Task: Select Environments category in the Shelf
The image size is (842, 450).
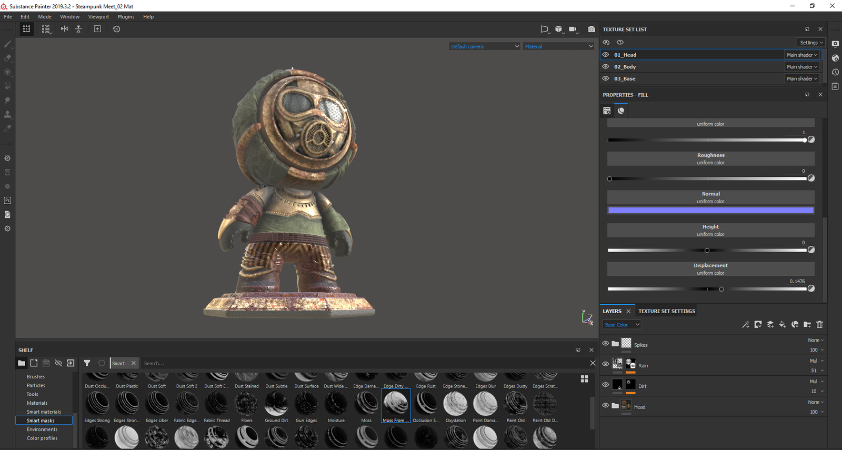Action: (x=42, y=429)
